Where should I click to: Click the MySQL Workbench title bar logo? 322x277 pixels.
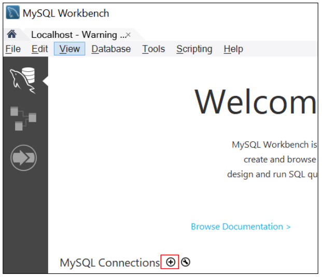[x=13, y=12]
